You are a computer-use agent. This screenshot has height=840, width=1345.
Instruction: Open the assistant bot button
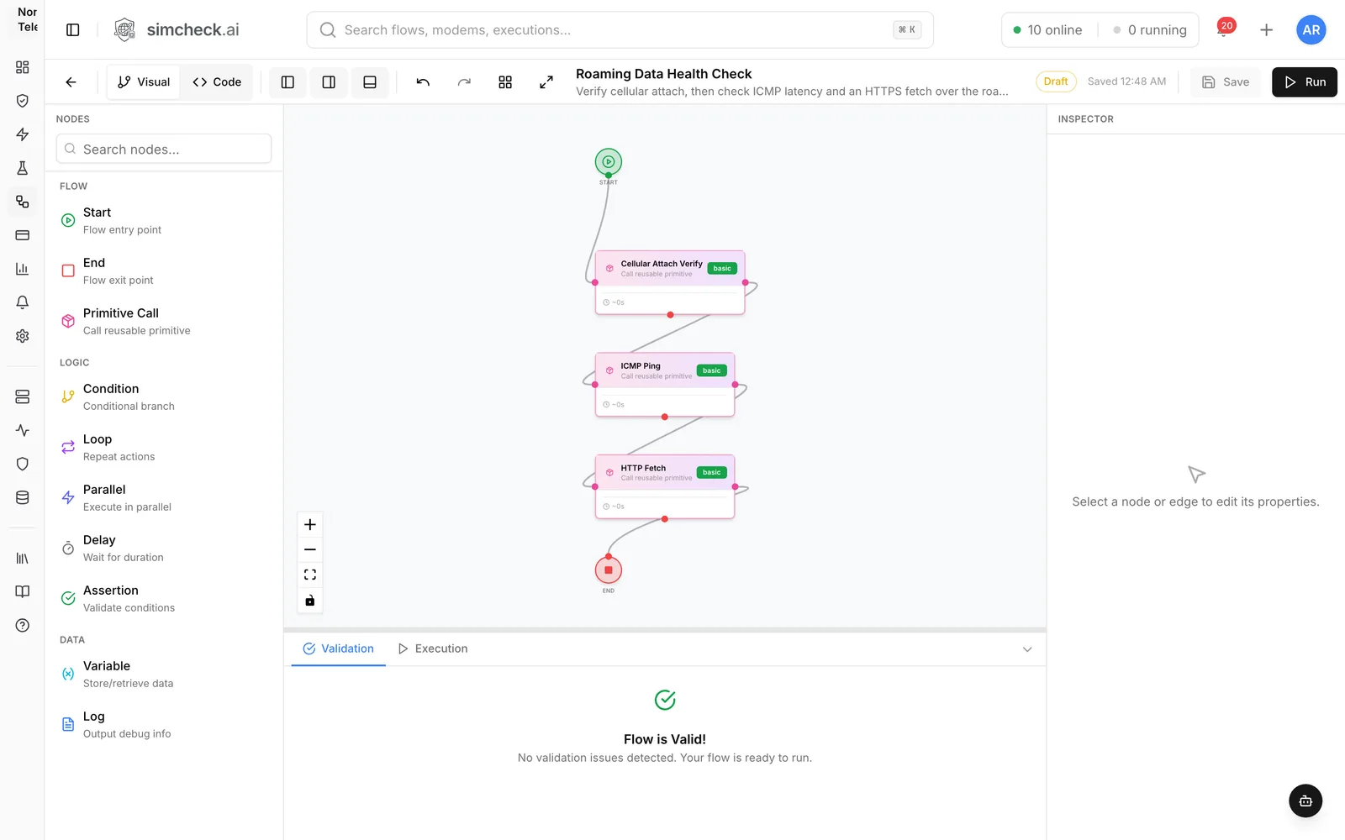click(x=1305, y=801)
